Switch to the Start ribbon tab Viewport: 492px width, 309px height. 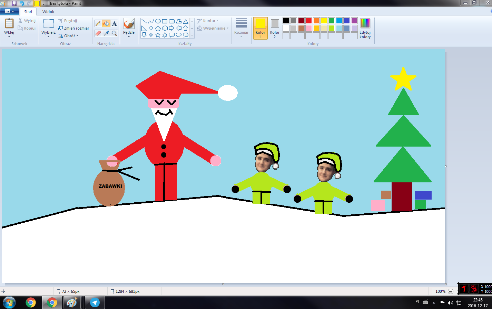(x=28, y=12)
